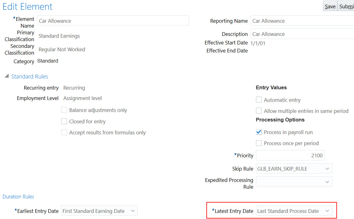Open the Standard Rules section link
The width and height of the screenshot is (354, 219).
click(x=29, y=77)
